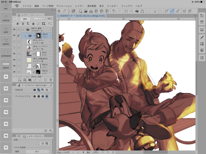Show レイヤー 20 using its visibility box
The image size is (206, 154).
(14, 42)
